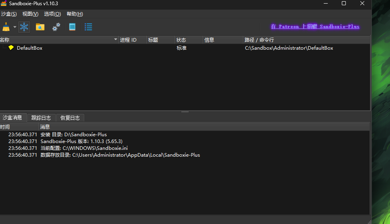Switch to the 恢复日志 tab
This screenshot has height=224, width=390.
coord(70,118)
